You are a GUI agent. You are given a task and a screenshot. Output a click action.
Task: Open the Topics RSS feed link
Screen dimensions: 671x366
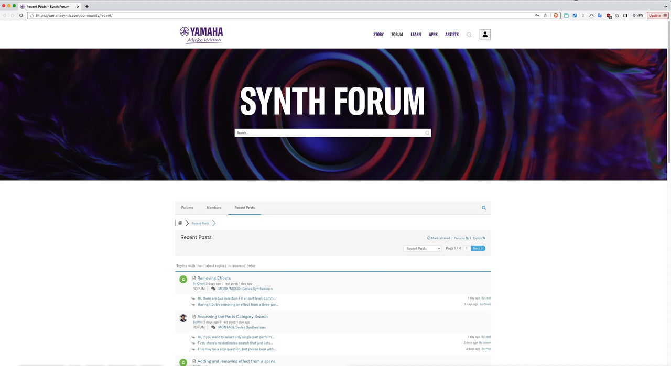479,238
